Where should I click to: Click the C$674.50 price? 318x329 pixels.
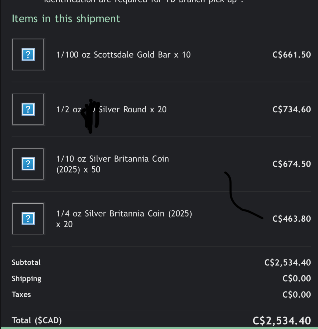tap(292, 164)
